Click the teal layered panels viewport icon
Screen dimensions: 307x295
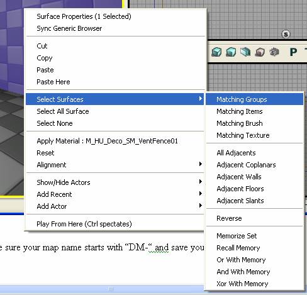(245, 52)
